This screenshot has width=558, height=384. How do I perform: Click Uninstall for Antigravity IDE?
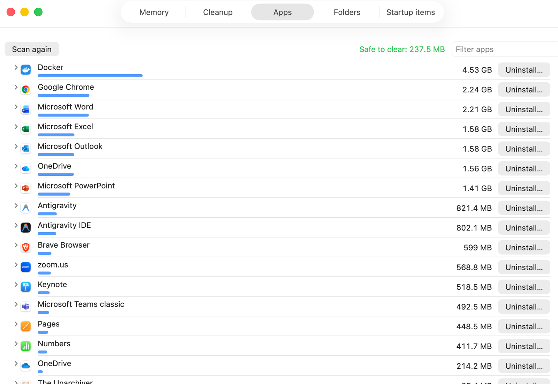pos(524,228)
